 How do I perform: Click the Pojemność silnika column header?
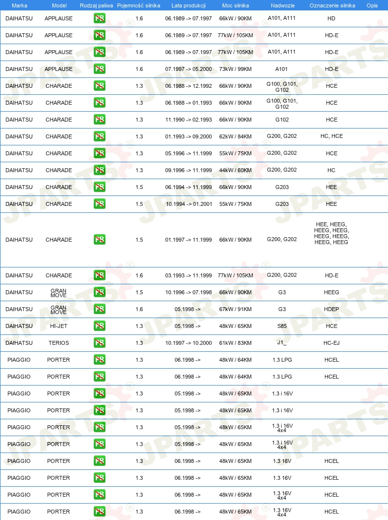(138, 5)
